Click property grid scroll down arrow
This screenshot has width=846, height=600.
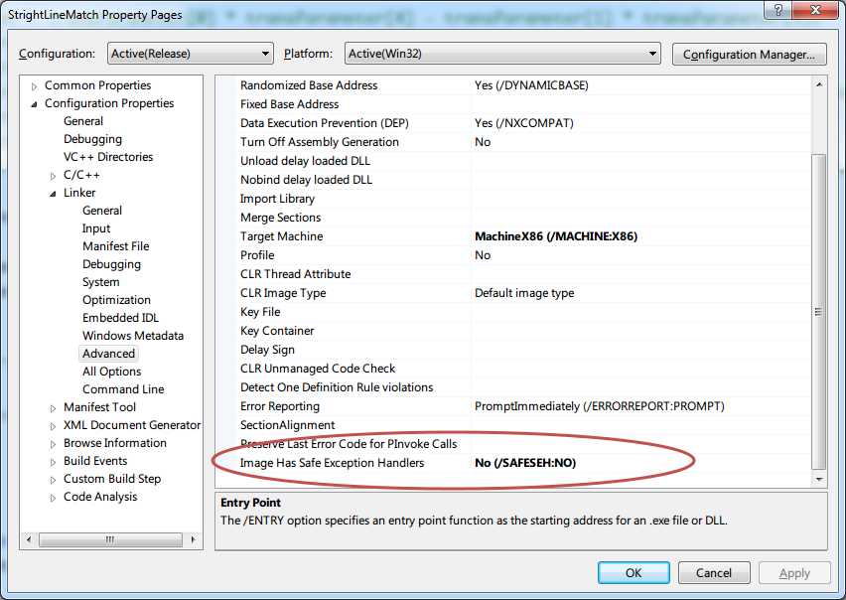coord(819,479)
